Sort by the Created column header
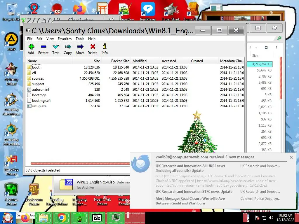This screenshot has width=299, height=224. pos(204,61)
